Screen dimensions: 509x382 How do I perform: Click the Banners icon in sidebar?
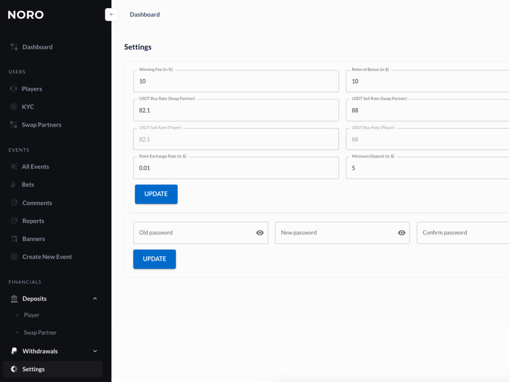tap(14, 238)
